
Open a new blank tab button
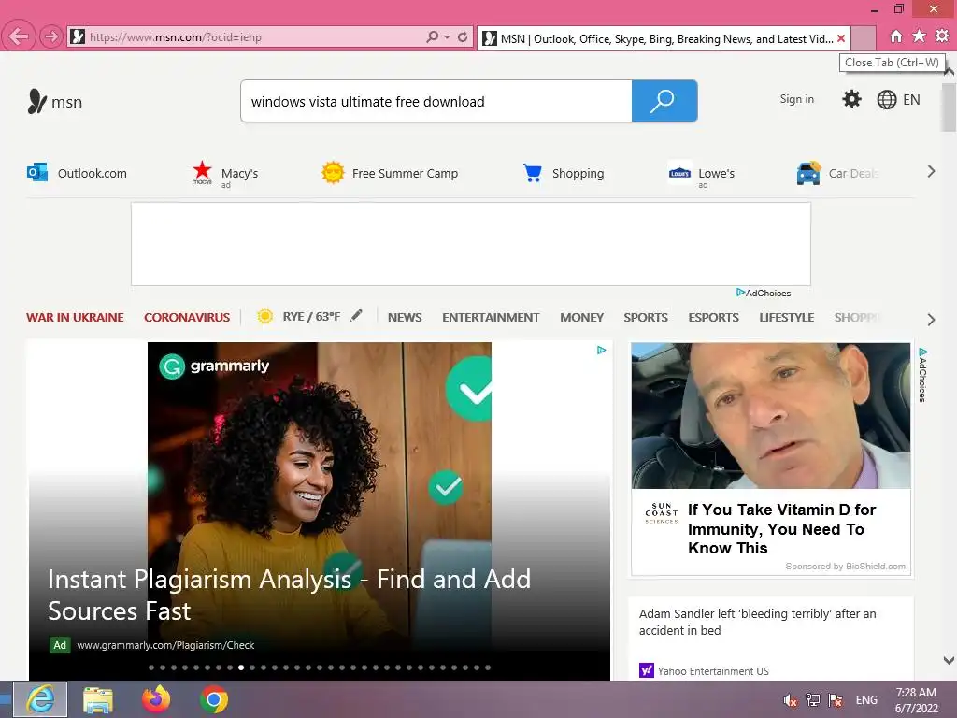click(863, 38)
